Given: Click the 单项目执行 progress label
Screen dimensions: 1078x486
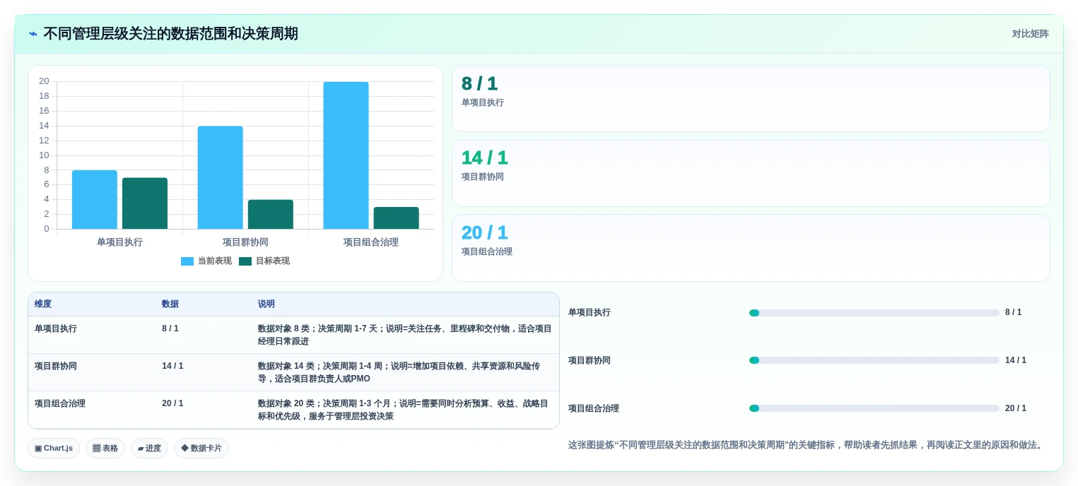Looking at the screenshot, I should pos(590,312).
